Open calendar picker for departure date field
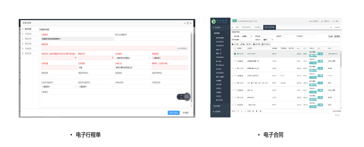 (x=75, y=58)
